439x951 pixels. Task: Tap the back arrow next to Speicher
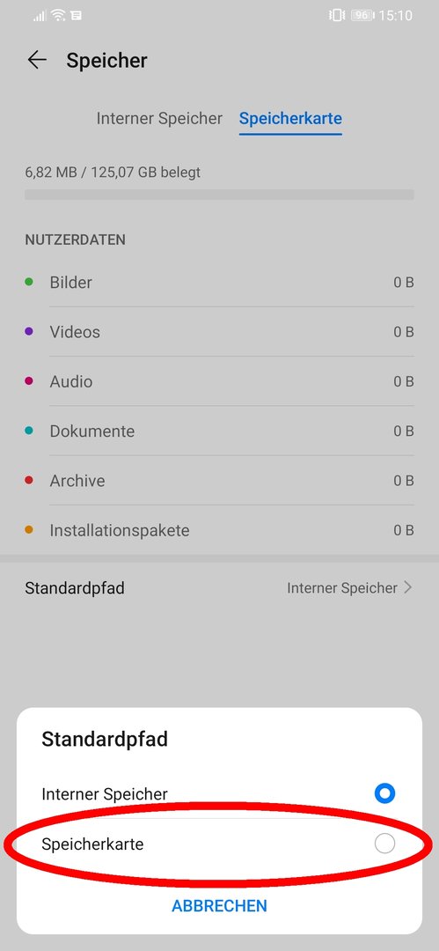tap(37, 60)
